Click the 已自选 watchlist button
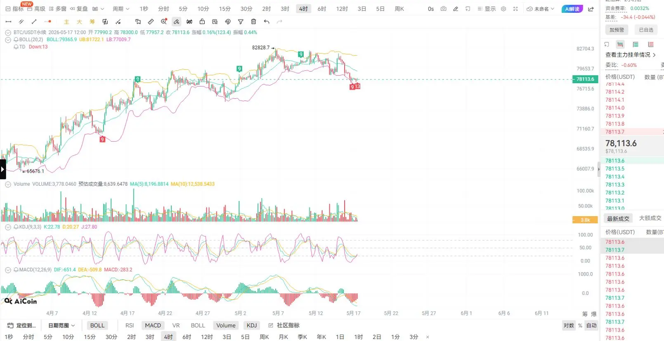 [646, 30]
